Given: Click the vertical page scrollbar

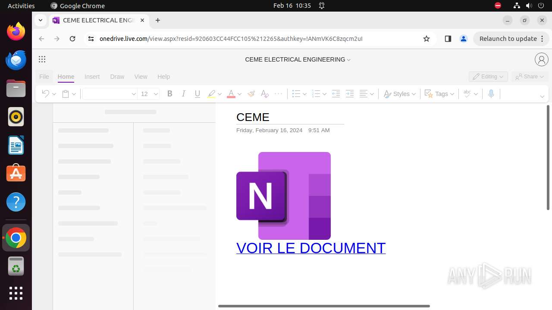Looking at the screenshot, I should click(548, 157).
